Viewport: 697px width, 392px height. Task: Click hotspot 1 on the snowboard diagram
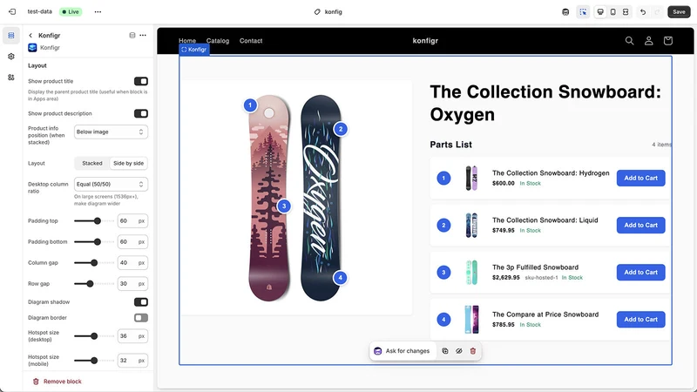pos(250,105)
